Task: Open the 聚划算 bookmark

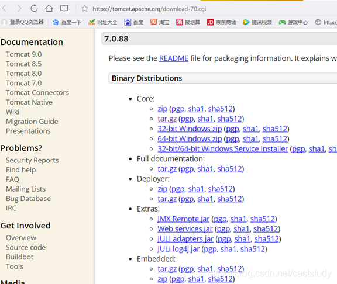Action: [x=188, y=22]
